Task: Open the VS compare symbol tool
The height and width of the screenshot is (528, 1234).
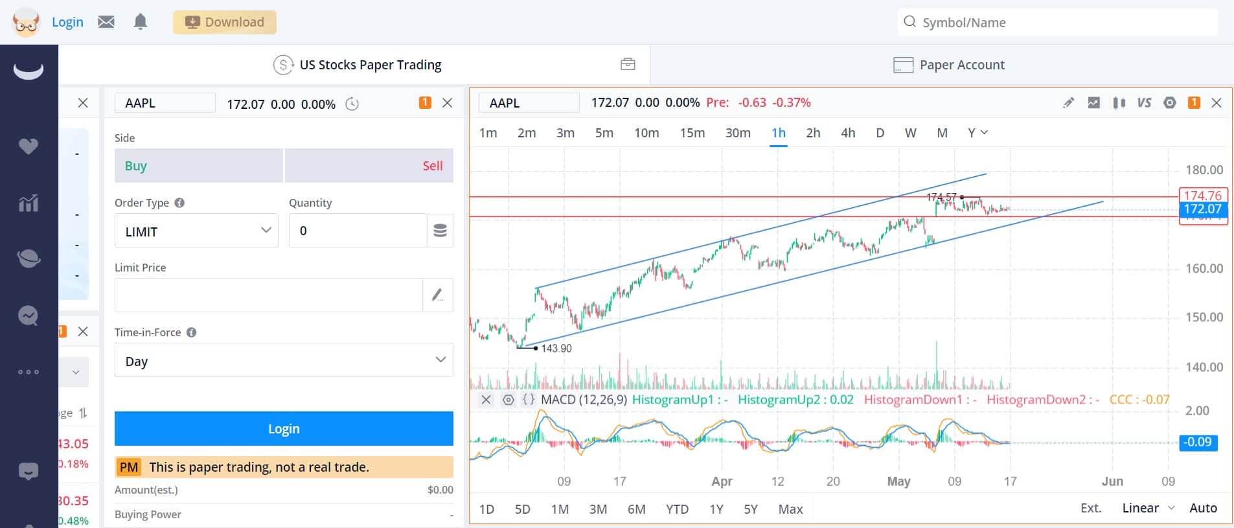Action: click(1144, 102)
